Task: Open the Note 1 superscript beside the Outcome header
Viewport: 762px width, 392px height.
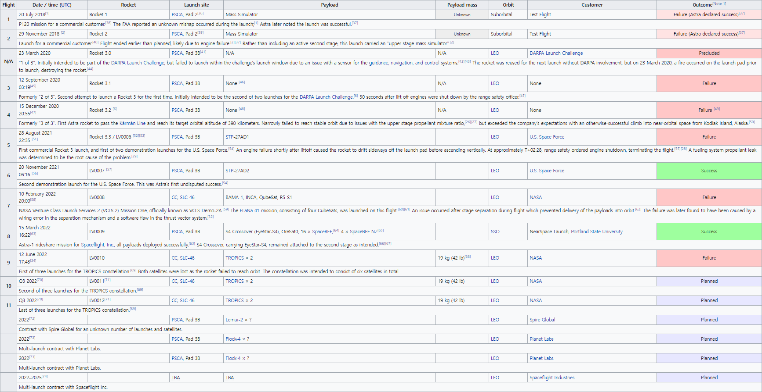Action: (719, 4)
